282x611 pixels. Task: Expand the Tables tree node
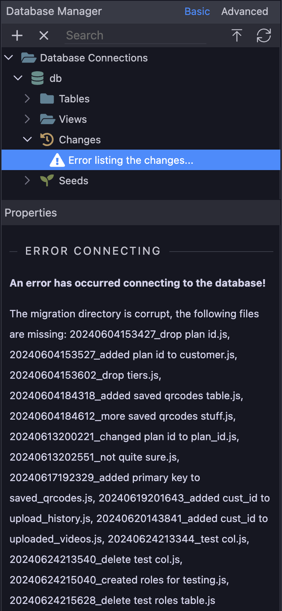pos(27,98)
